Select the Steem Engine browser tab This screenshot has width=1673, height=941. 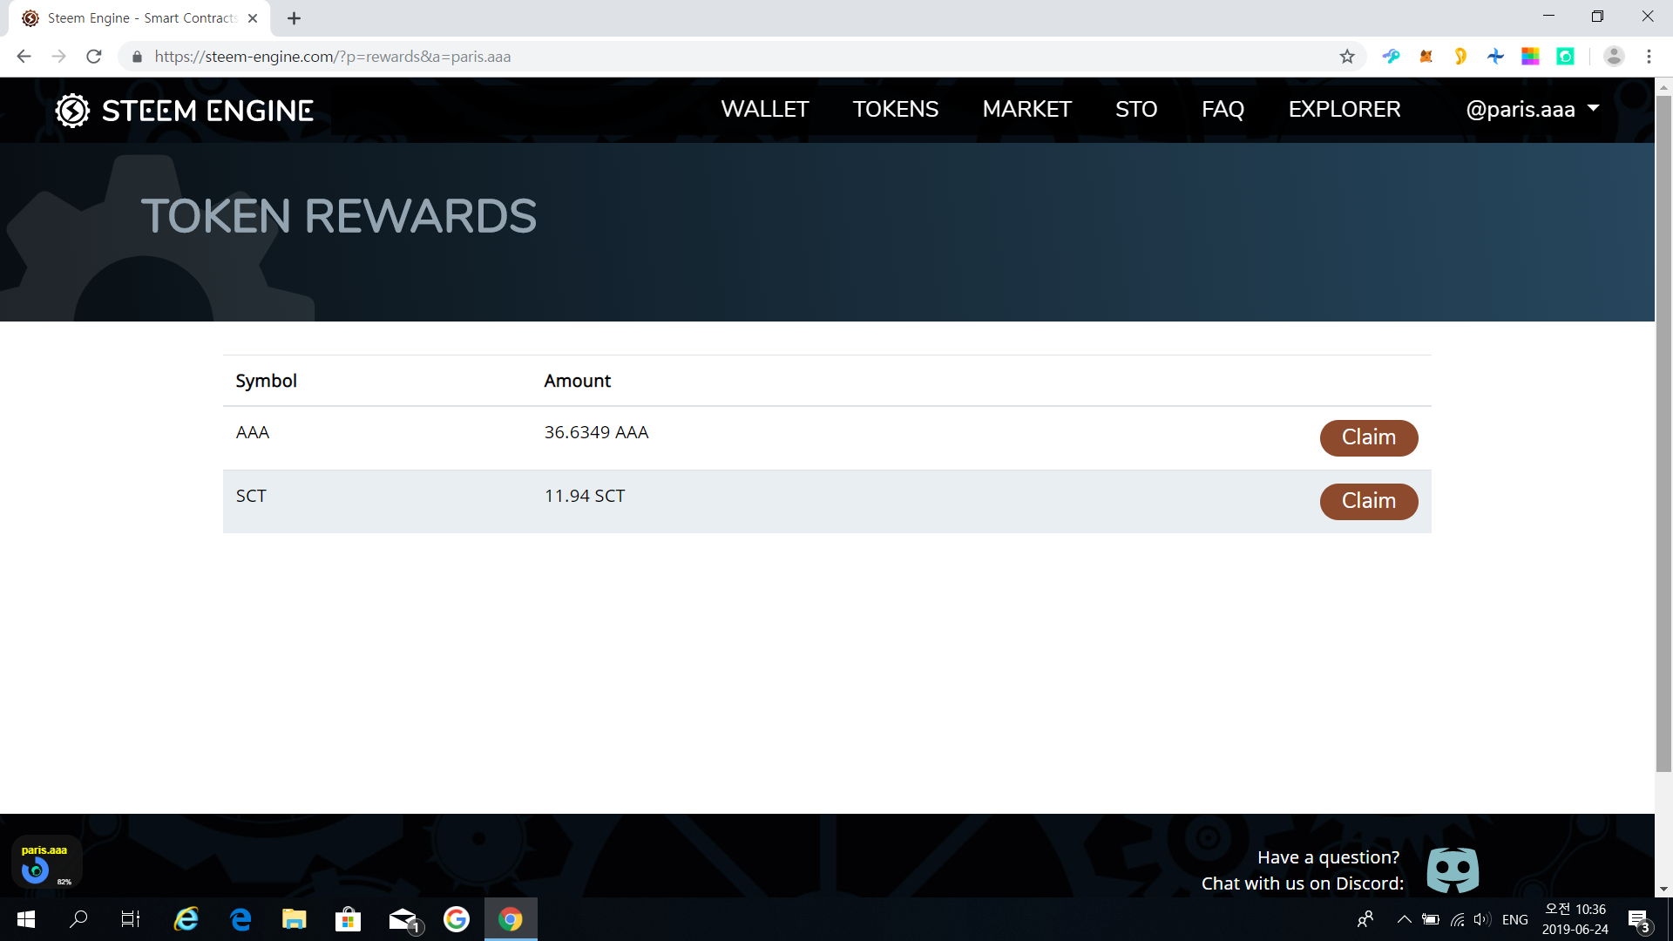click(x=139, y=18)
